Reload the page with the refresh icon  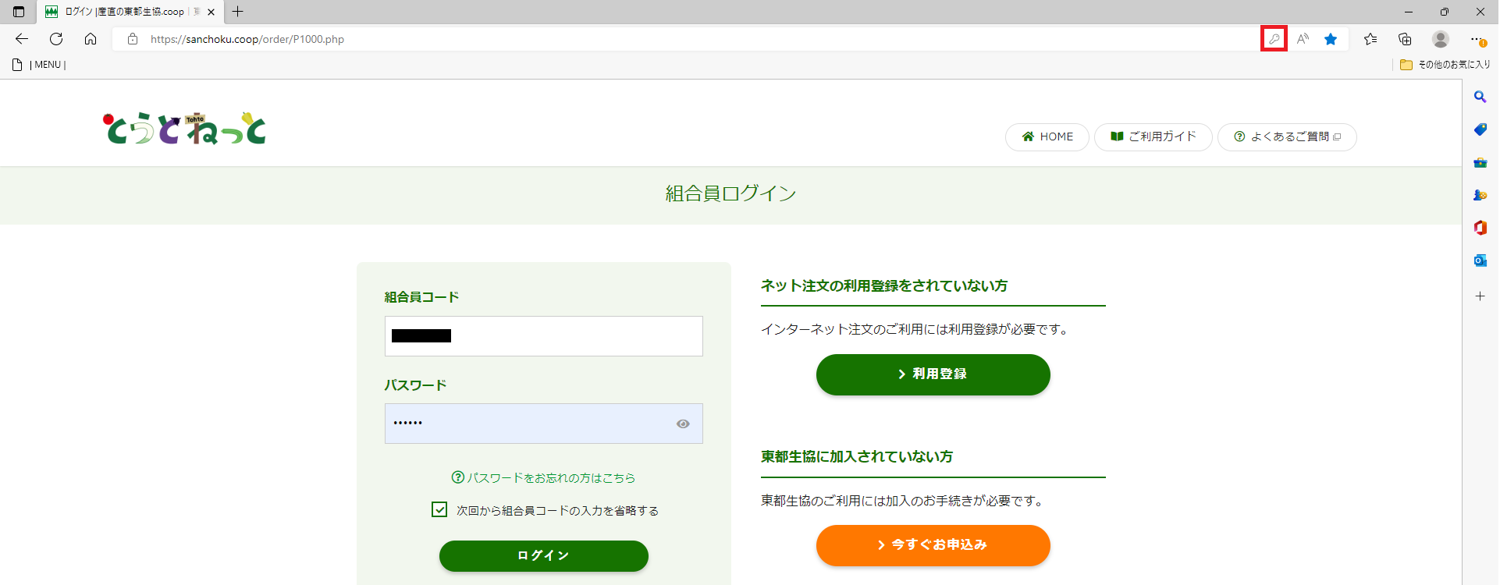tap(56, 39)
